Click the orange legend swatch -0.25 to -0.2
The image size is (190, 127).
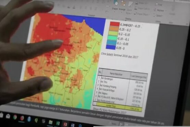coord(114,29)
